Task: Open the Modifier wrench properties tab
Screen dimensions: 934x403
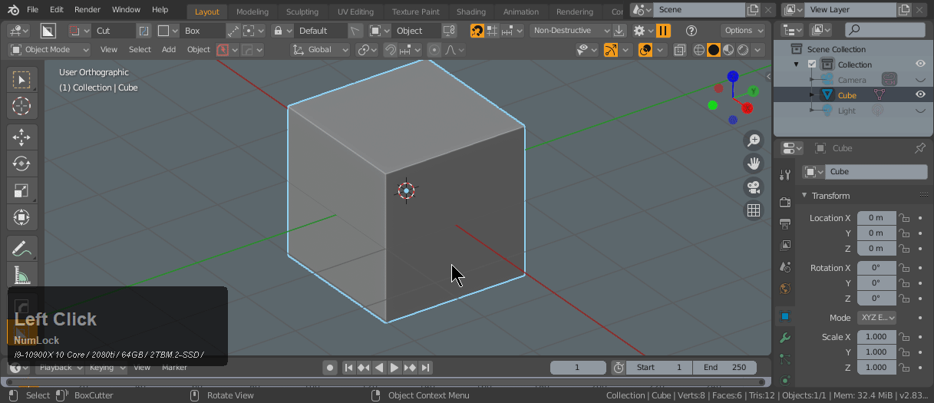Action: pos(784,338)
